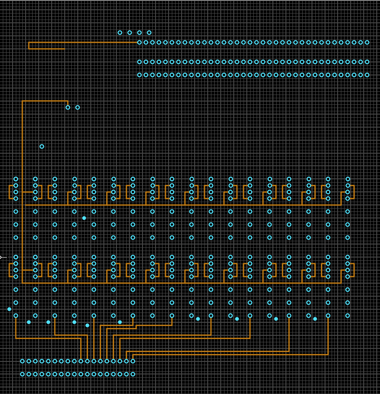Click the short trace stub below the top-left trace
This screenshot has height=394, width=380.
(x=47, y=48)
